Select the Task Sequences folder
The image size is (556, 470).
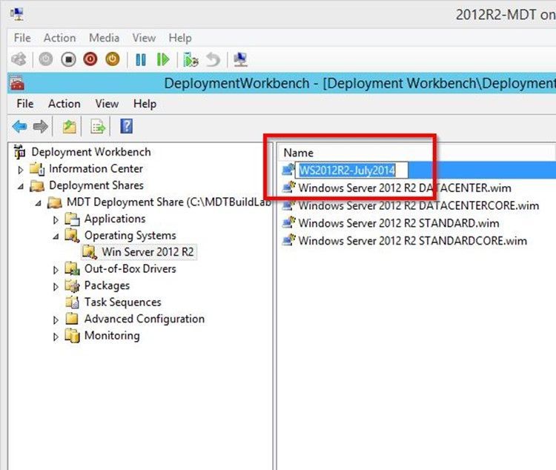point(122,302)
